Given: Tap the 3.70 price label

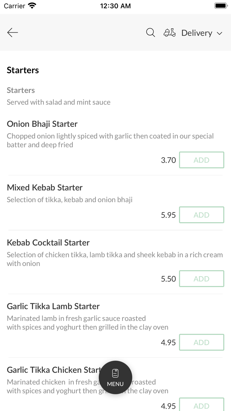Looking at the screenshot, I should tap(168, 160).
